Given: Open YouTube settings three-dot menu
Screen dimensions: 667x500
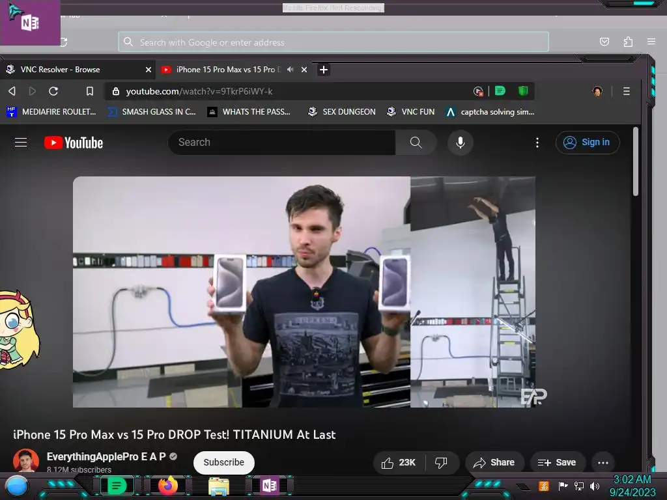Looking at the screenshot, I should 537,143.
